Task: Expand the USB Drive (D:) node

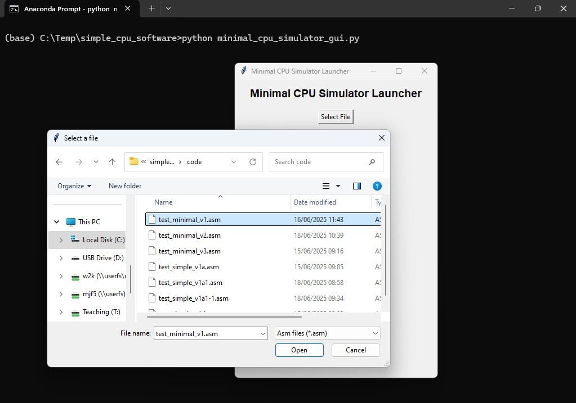Action: pyautogui.click(x=61, y=258)
